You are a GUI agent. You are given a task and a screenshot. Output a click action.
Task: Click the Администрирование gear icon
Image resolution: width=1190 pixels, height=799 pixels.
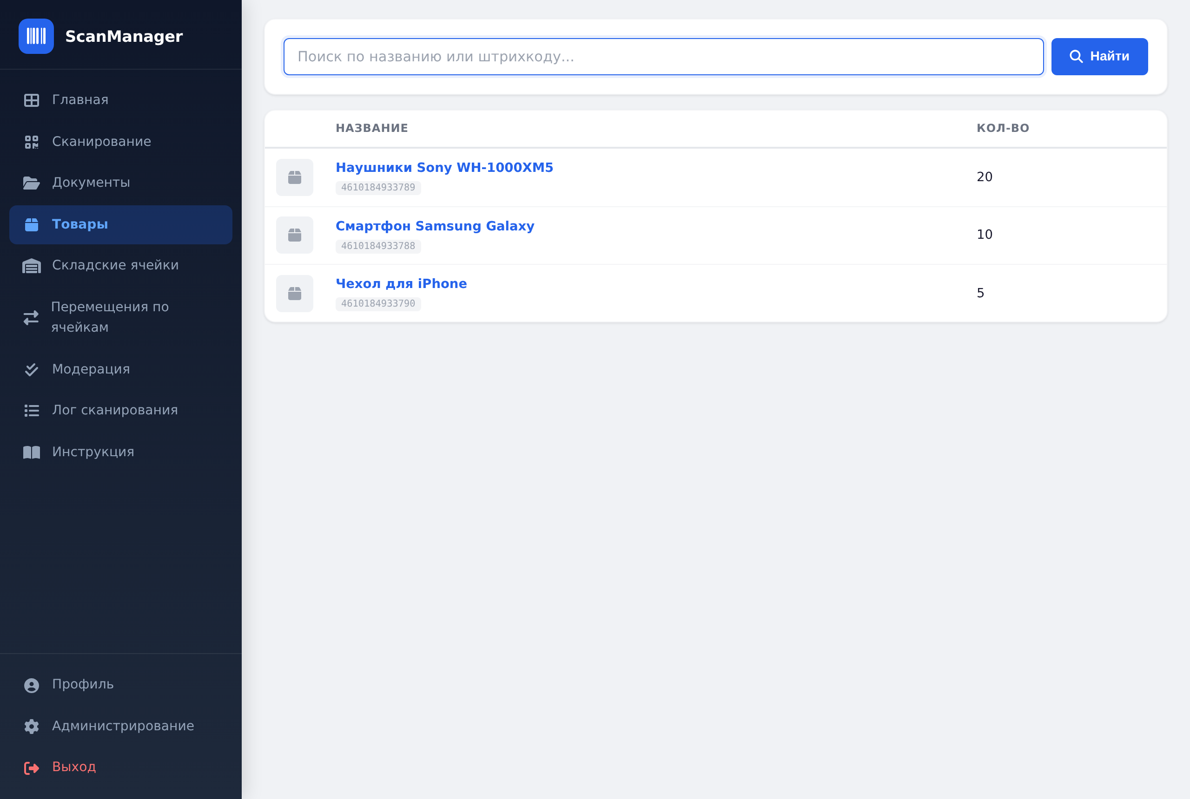32,727
